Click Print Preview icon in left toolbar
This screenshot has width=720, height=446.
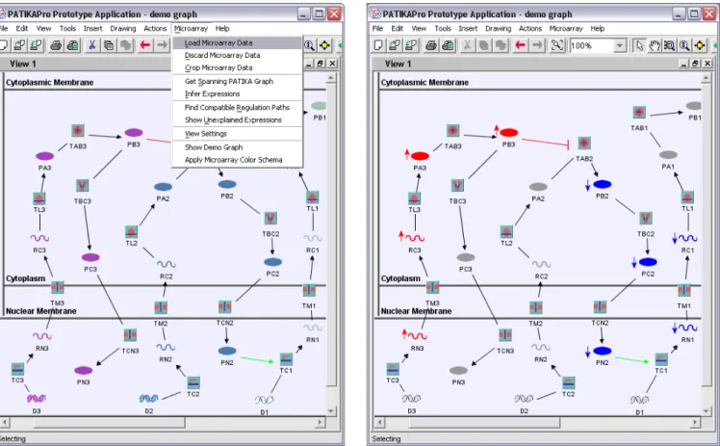pyautogui.click(x=72, y=45)
